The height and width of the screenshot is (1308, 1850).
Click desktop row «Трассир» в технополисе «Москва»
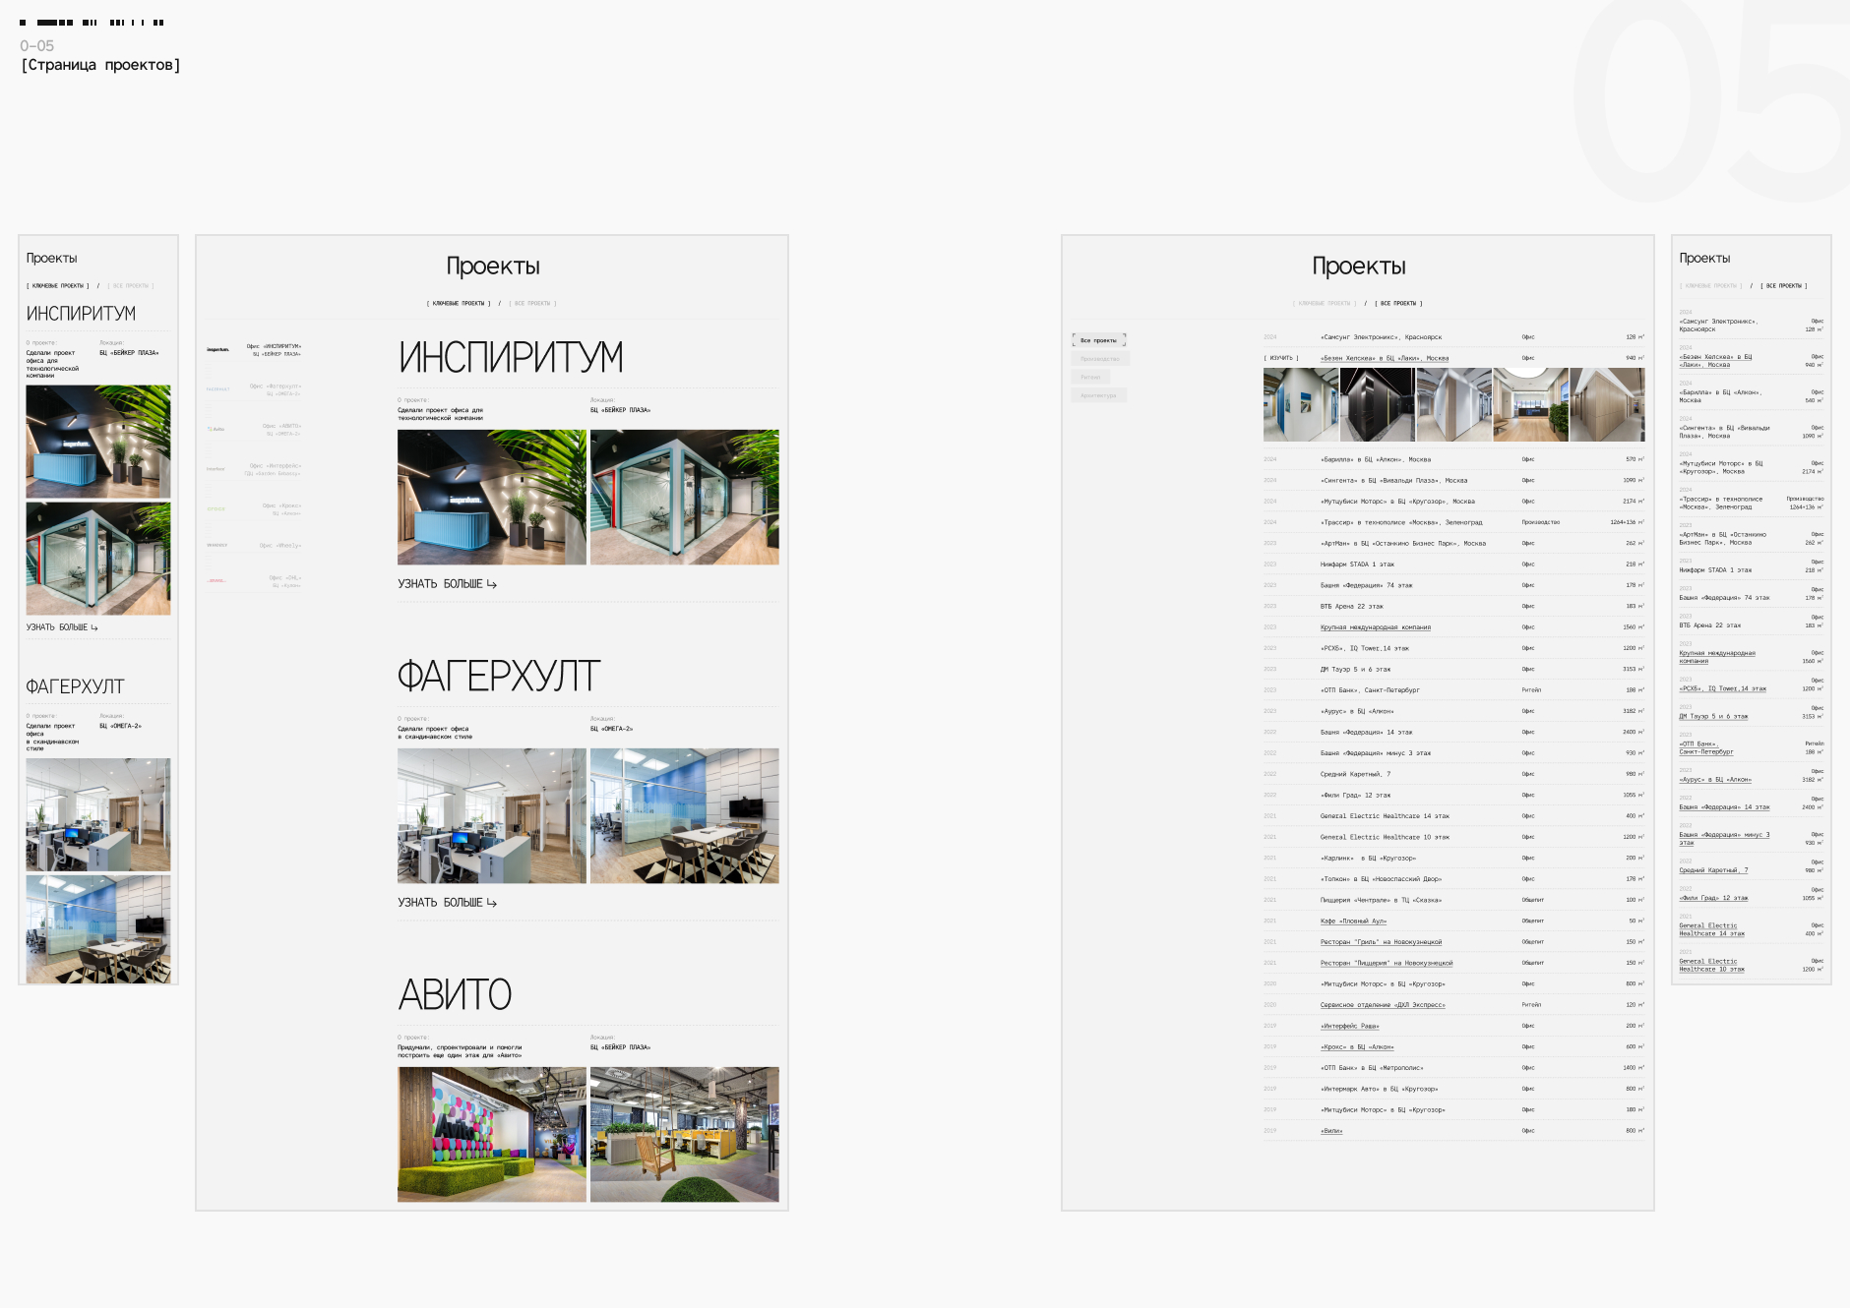click(x=1453, y=522)
